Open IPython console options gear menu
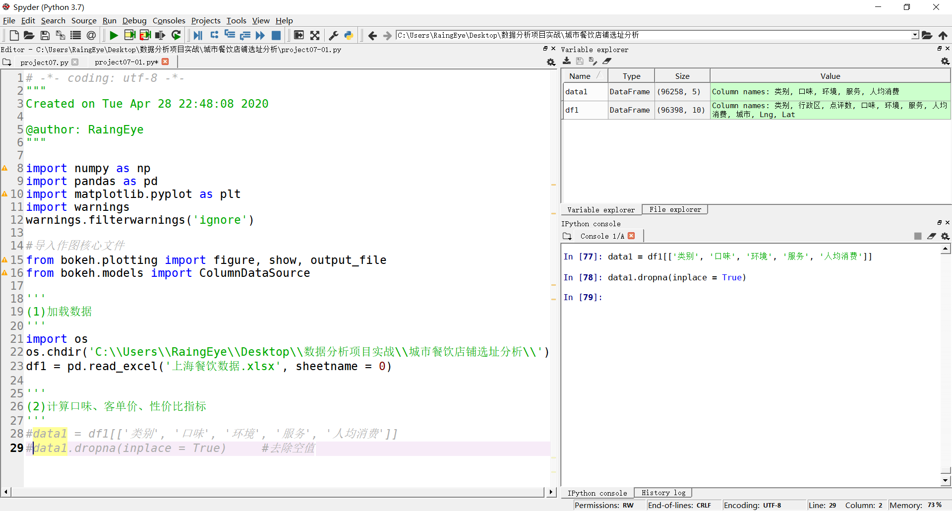The width and height of the screenshot is (952, 511). (945, 236)
